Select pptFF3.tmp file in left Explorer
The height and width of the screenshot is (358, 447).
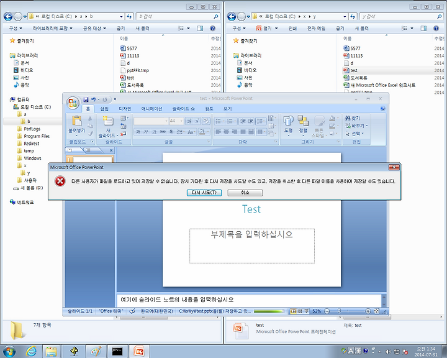(x=138, y=70)
